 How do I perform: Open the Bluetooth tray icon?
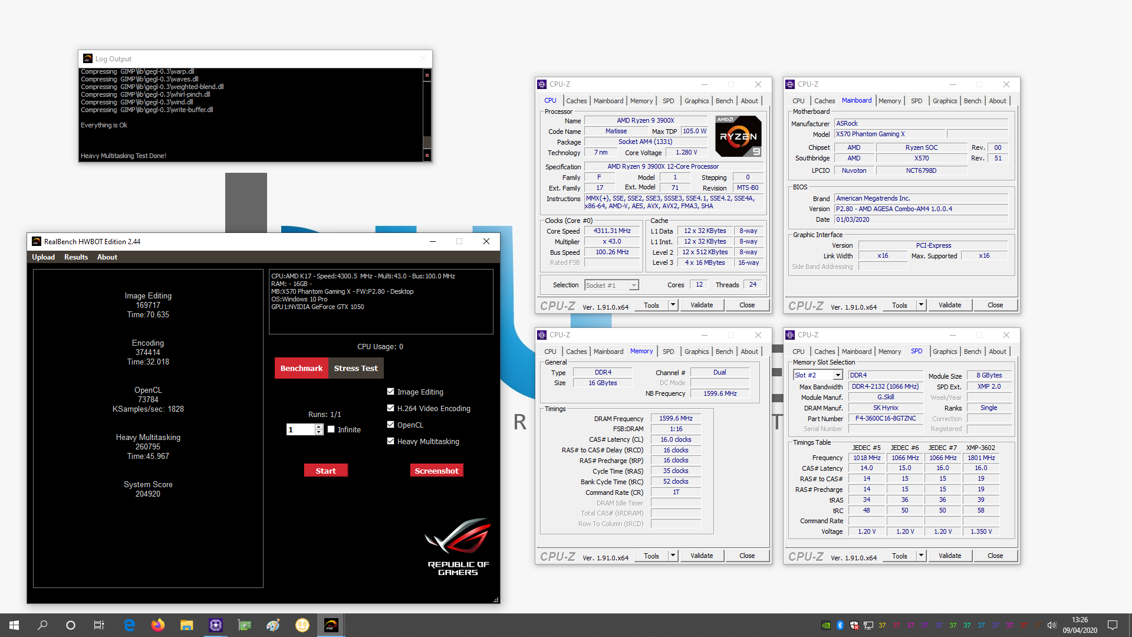click(840, 625)
